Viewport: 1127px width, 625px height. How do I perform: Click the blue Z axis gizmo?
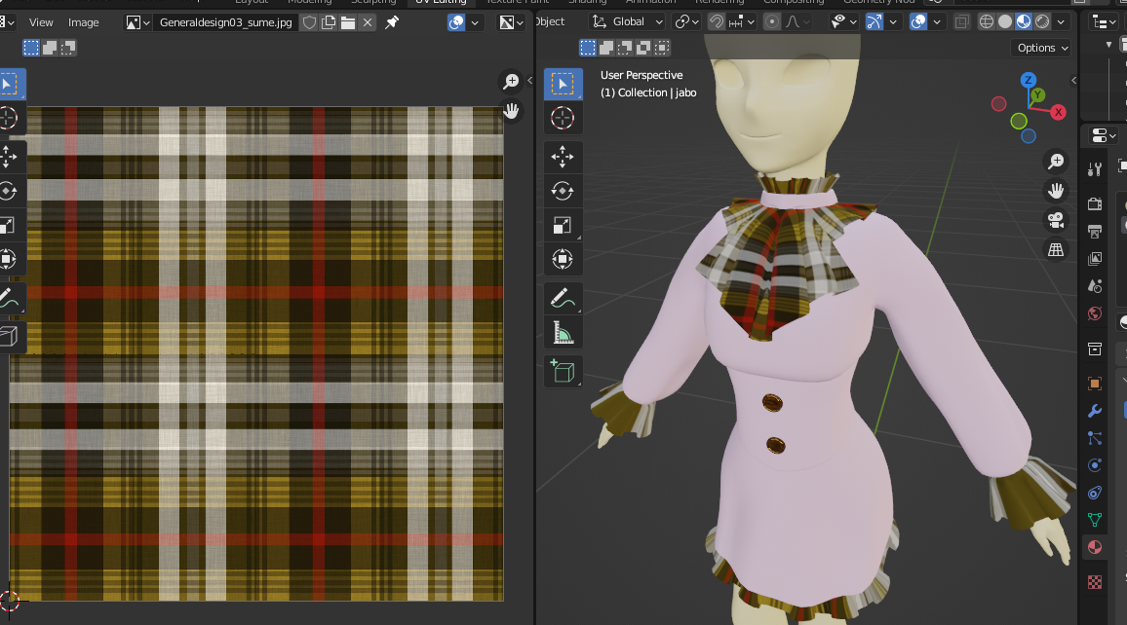click(x=1028, y=80)
